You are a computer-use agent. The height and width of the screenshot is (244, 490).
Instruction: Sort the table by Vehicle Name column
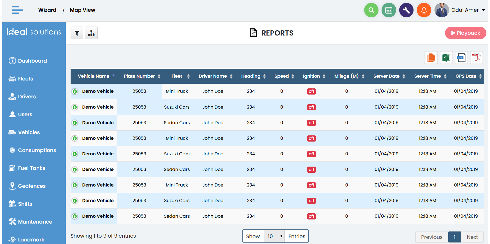click(x=94, y=76)
